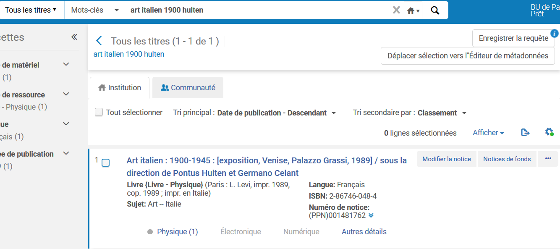The width and height of the screenshot is (560, 249).
Task: Open the Tous les titres dropdown
Action: [x=31, y=10]
